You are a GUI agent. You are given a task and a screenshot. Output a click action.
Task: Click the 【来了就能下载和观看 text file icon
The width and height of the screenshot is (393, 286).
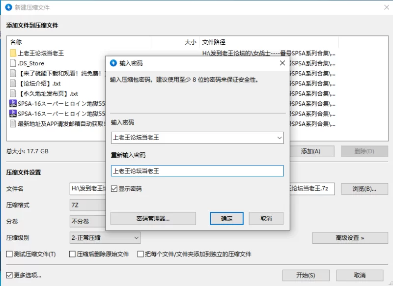click(13, 73)
